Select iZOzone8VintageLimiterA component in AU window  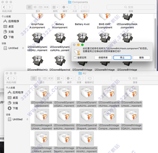(x=42, y=142)
